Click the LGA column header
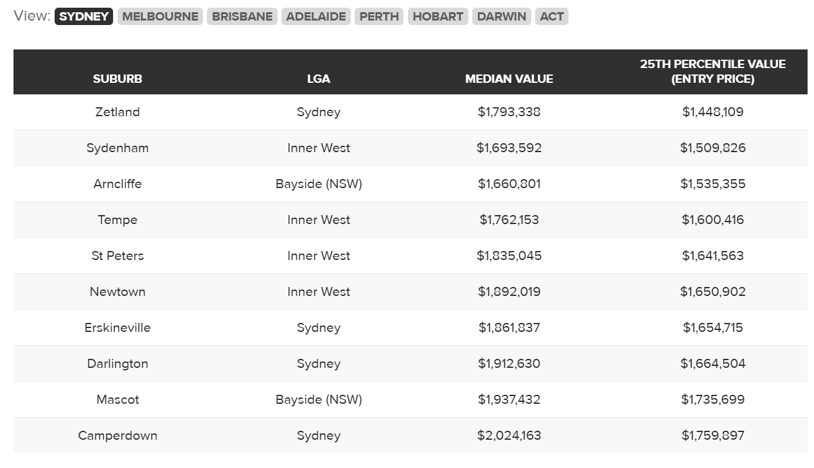 [319, 79]
